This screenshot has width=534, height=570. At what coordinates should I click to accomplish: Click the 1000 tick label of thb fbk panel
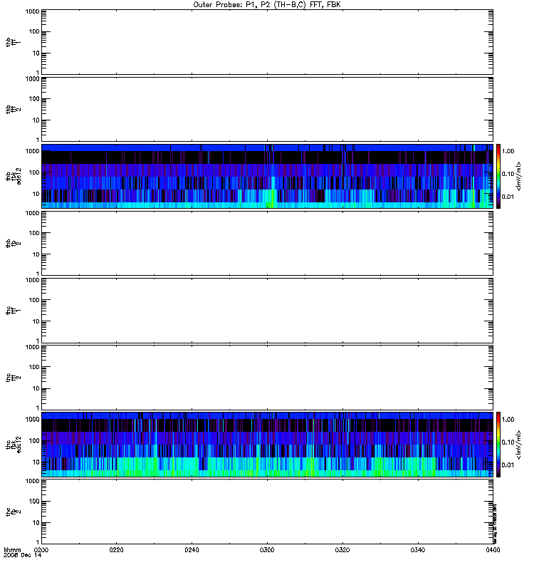[32, 151]
